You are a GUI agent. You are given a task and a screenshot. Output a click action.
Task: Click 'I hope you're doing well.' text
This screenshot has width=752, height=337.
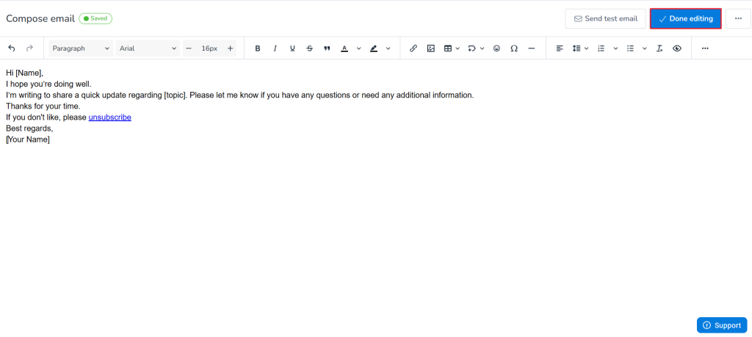[48, 84]
